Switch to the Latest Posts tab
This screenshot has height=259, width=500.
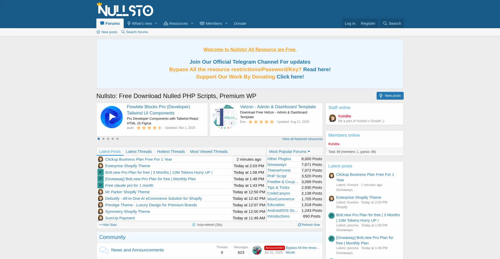110,152
